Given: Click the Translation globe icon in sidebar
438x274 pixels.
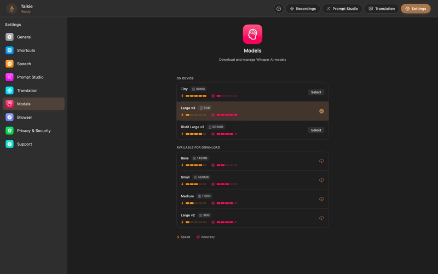Looking at the screenshot, I should point(9,90).
